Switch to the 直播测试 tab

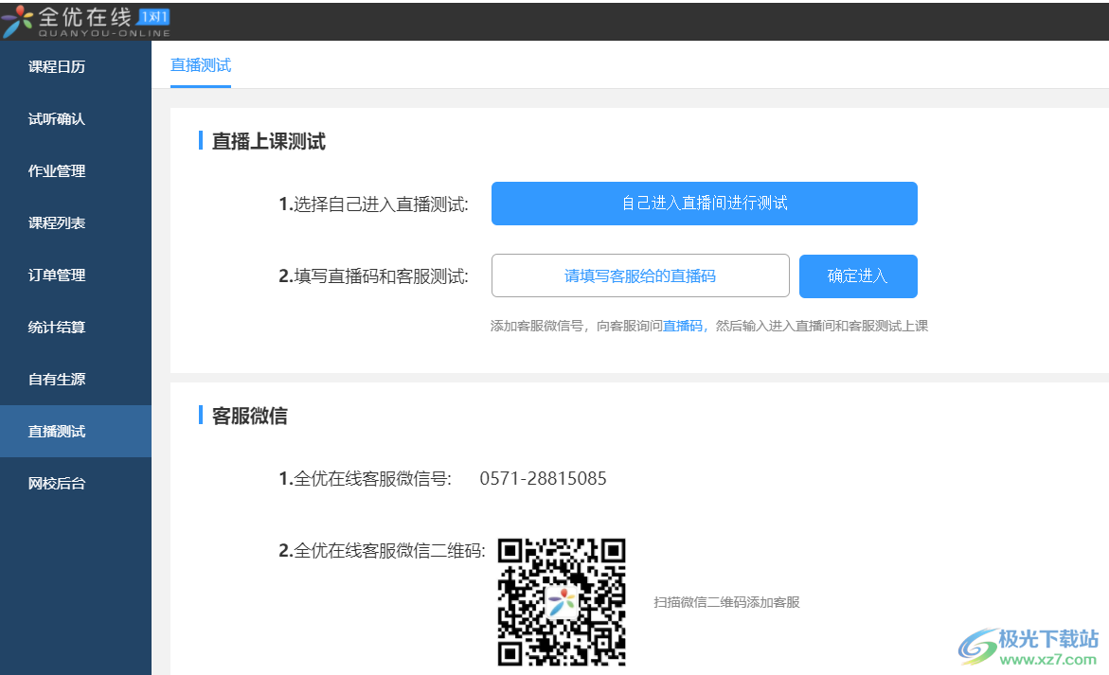pyautogui.click(x=200, y=65)
